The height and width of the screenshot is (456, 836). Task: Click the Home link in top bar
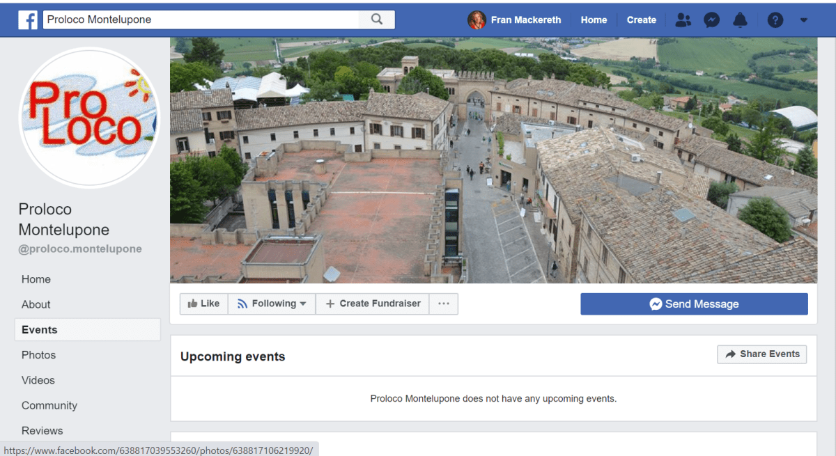coord(594,20)
